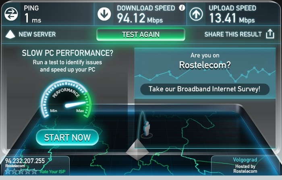Select the user figure on the map
282x180 pixels.
tap(147, 129)
